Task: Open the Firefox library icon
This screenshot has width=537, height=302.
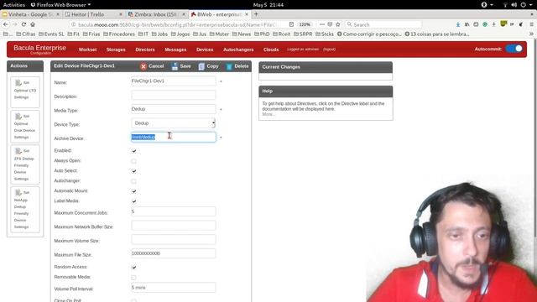Action: pyautogui.click(x=467, y=24)
